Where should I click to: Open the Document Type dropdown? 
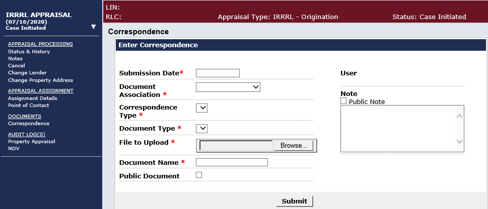201,129
